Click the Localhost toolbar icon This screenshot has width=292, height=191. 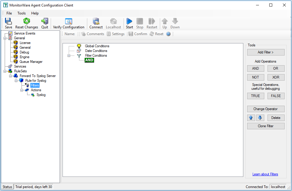click(x=114, y=24)
